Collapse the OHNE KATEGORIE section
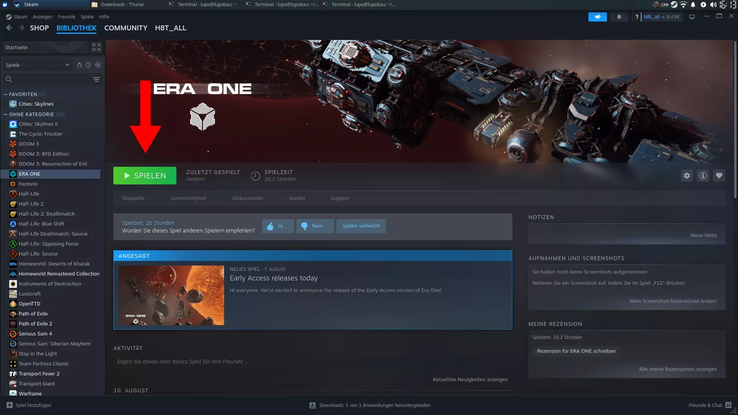738x415 pixels. pyautogui.click(x=5, y=114)
